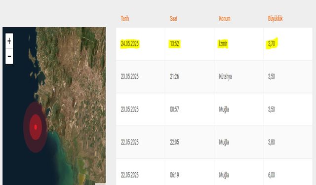
Task: Select the 06:19 time cell
Action: tap(174, 175)
